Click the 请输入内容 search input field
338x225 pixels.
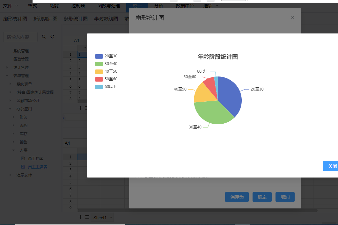point(20,37)
